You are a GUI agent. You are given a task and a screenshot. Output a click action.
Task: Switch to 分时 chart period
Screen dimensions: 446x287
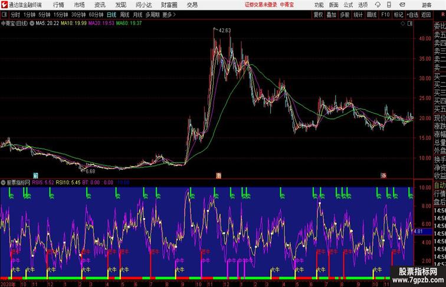click(15, 15)
